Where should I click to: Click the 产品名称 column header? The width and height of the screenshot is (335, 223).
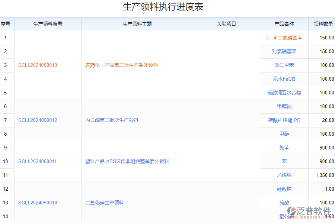pos(284,24)
